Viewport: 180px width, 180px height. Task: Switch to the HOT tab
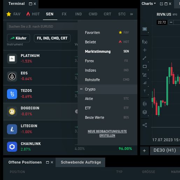click(x=33, y=14)
